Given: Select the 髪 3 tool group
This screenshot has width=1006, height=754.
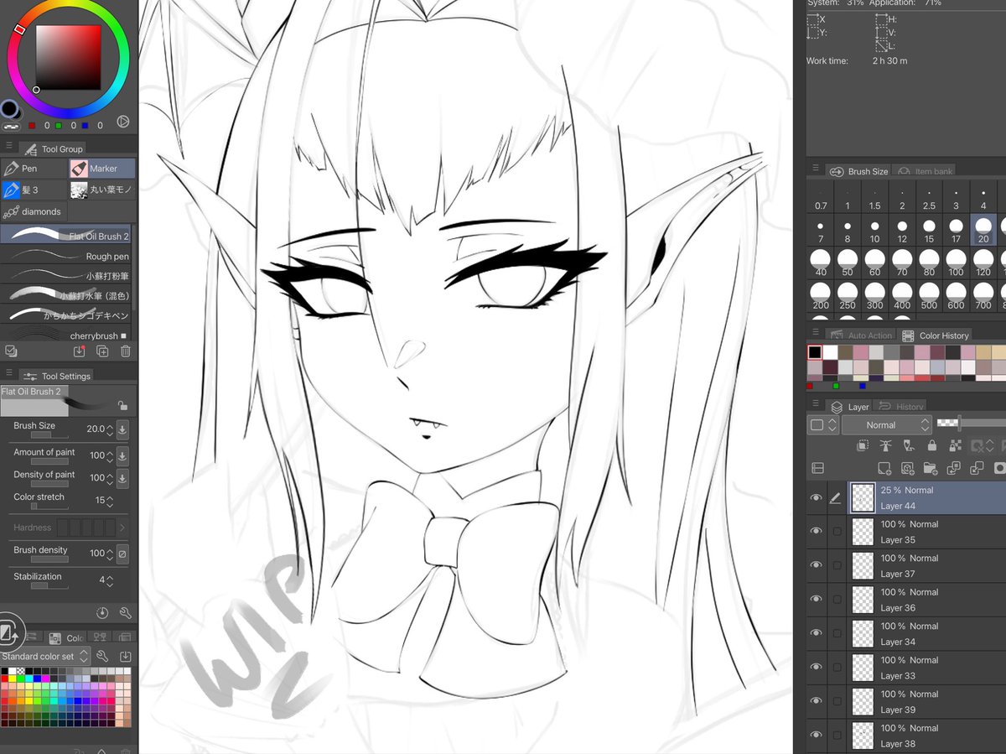Looking at the screenshot, I should pyautogui.click(x=34, y=190).
